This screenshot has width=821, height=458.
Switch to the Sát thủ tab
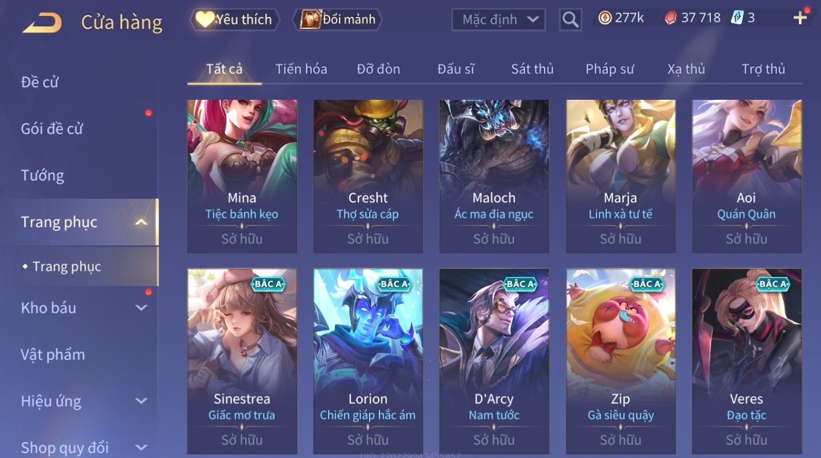532,69
